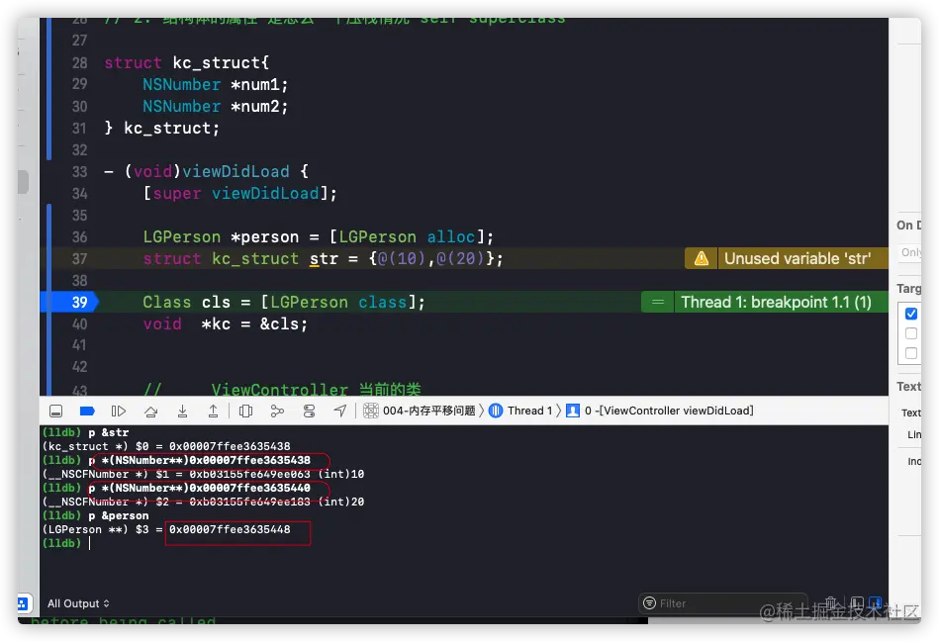Image resolution: width=939 pixels, height=642 pixels.
Task: Click the breakpoint marker on line 39
Action: (x=70, y=302)
